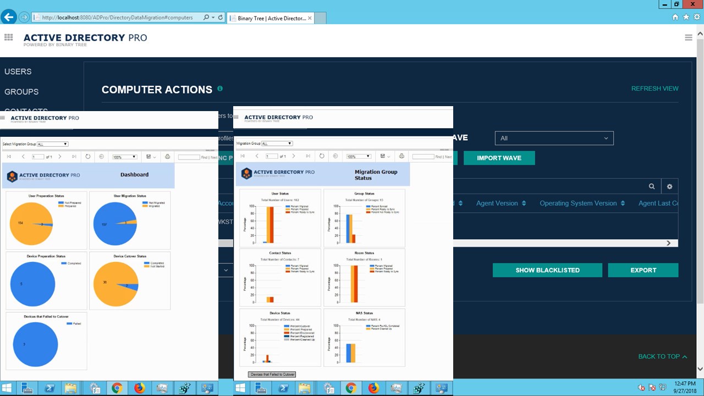704x396 pixels.
Task: Click the Start button under the Dashboard report
Action: 8,388
